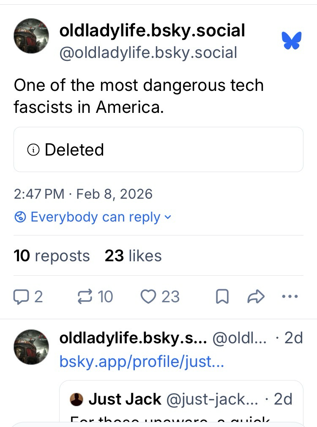This screenshot has width=317, height=427.
Task: Open the reply speech bubble icon
Action: pyautogui.click(x=20, y=297)
